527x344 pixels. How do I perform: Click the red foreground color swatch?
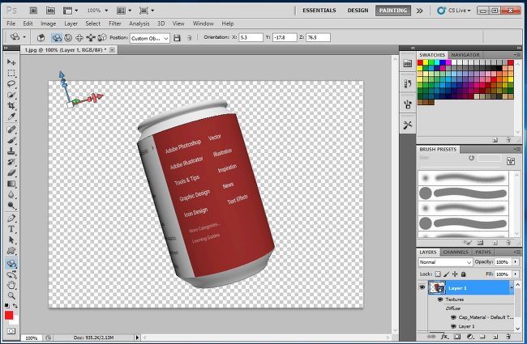coord(9,315)
